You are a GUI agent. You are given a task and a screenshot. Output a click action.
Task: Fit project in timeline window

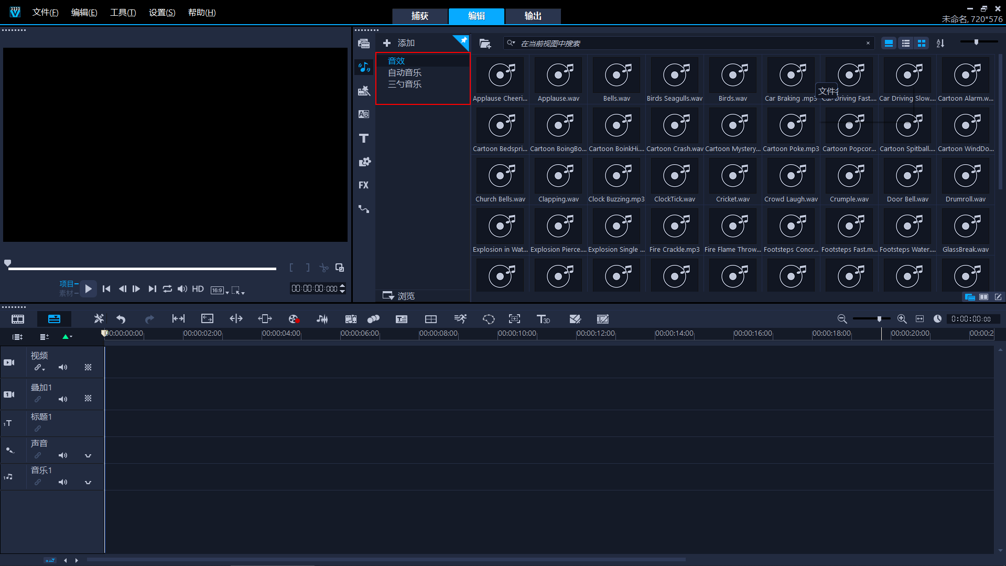point(920,319)
